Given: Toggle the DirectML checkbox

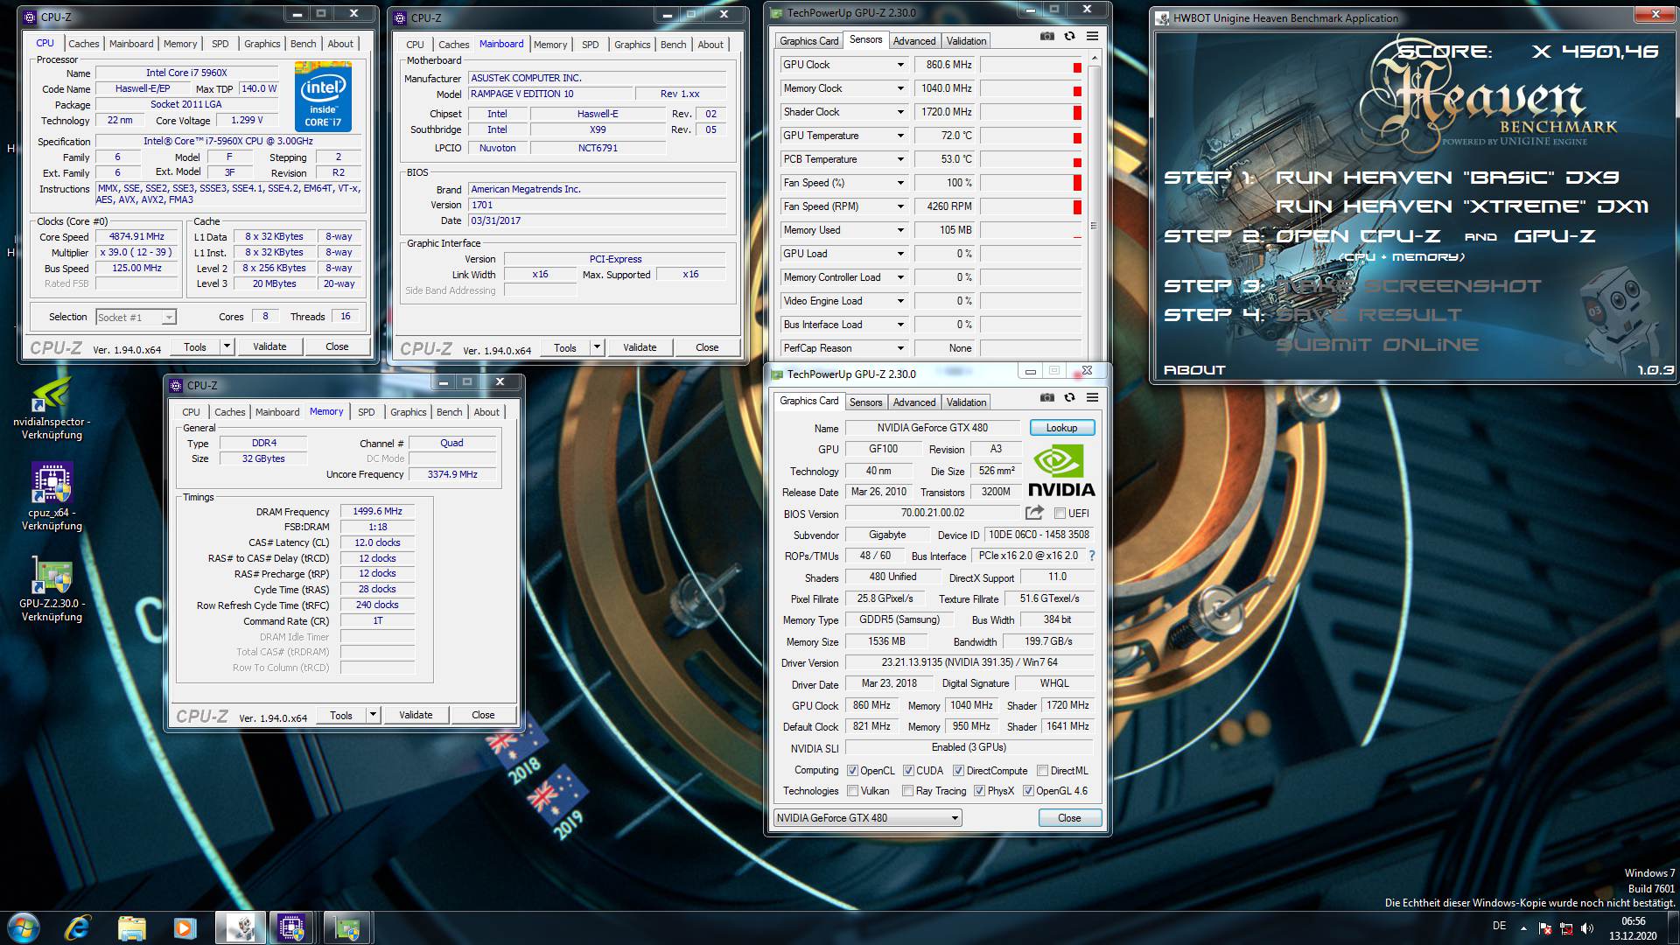Looking at the screenshot, I should (1042, 771).
